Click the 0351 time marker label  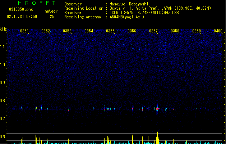pos(24,31)
